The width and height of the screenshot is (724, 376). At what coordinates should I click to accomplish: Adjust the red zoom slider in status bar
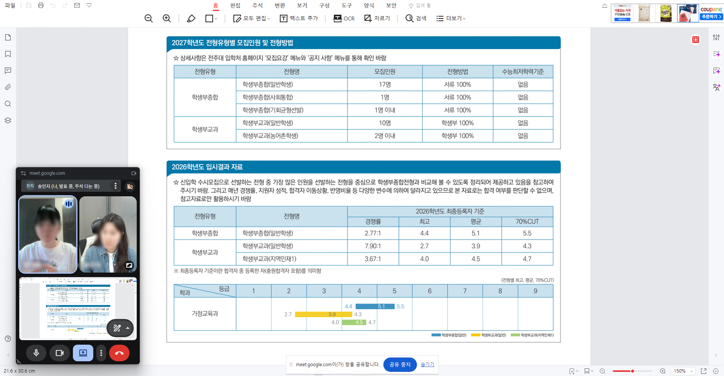(632, 371)
